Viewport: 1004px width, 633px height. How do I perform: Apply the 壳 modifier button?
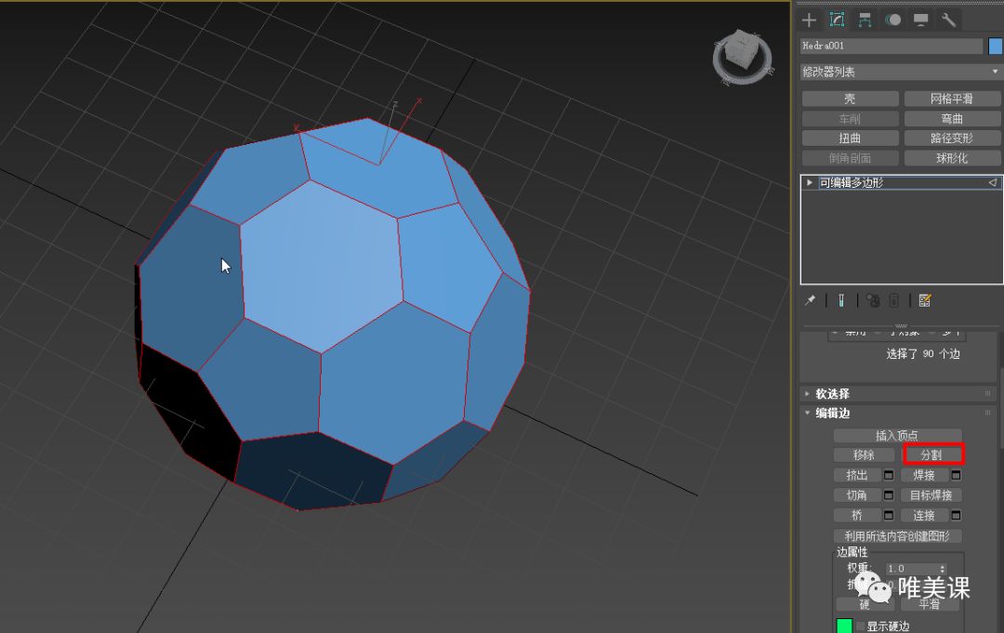849,98
